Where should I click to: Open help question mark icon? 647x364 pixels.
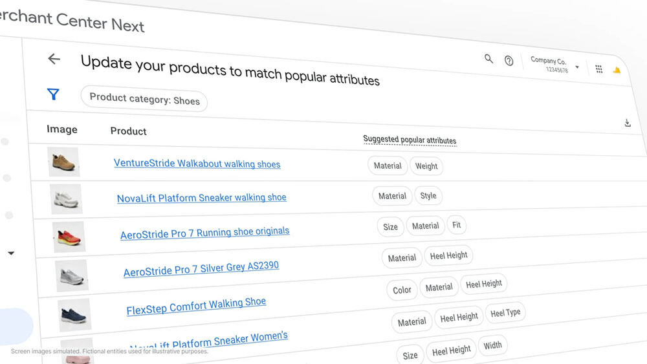point(509,61)
